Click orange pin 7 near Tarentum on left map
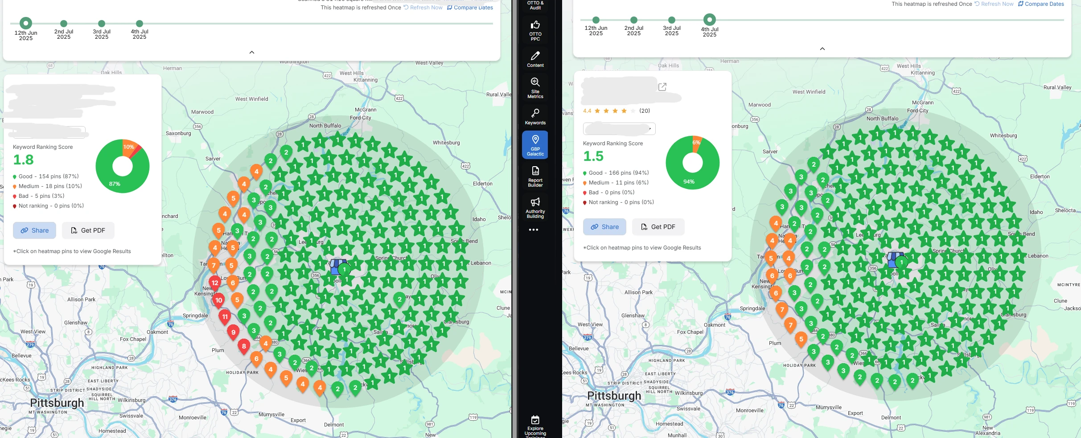This screenshot has width=1081, height=438. pos(214,266)
